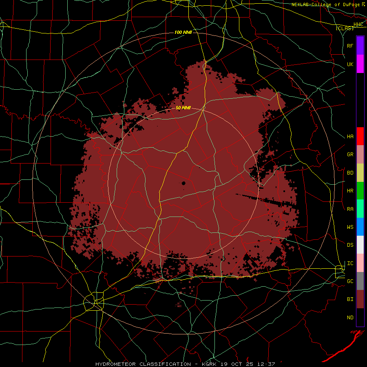Click the BD yellow legend swatch
This screenshot has width=367, height=367.
point(360,173)
